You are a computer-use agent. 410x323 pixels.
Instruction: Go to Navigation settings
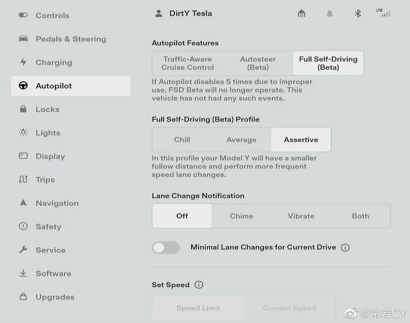click(71, 203)
